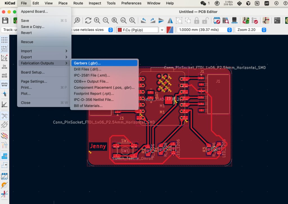Open the Footprint Library Browser icon

225,20
